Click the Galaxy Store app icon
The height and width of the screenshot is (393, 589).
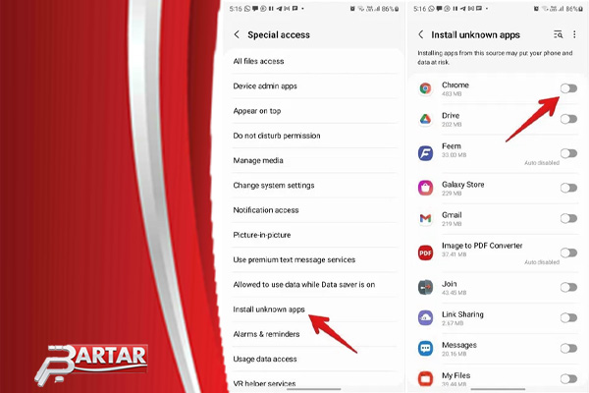425,187
